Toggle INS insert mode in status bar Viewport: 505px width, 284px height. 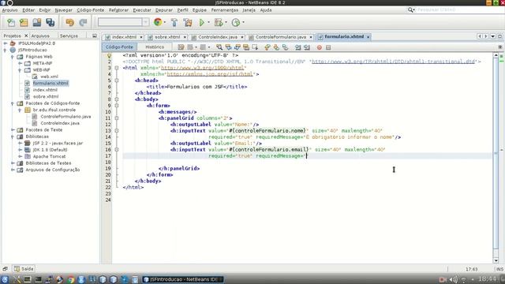pyautogui.click(x=499, y=269)
